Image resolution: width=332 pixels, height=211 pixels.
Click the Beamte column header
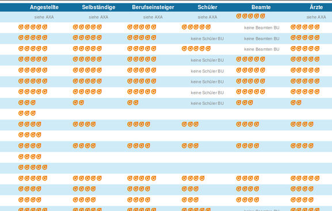click(261, 7)
